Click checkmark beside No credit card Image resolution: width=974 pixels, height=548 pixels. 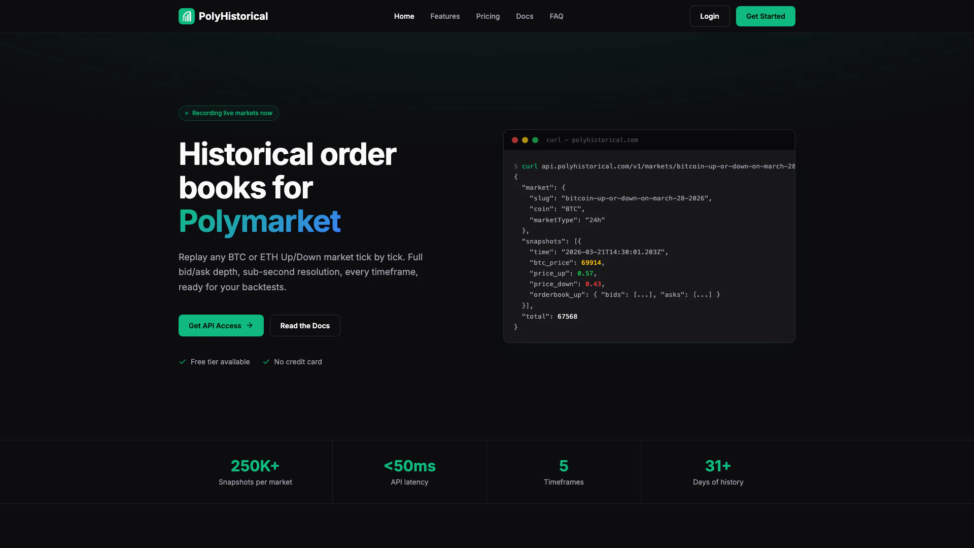(266, 362)
